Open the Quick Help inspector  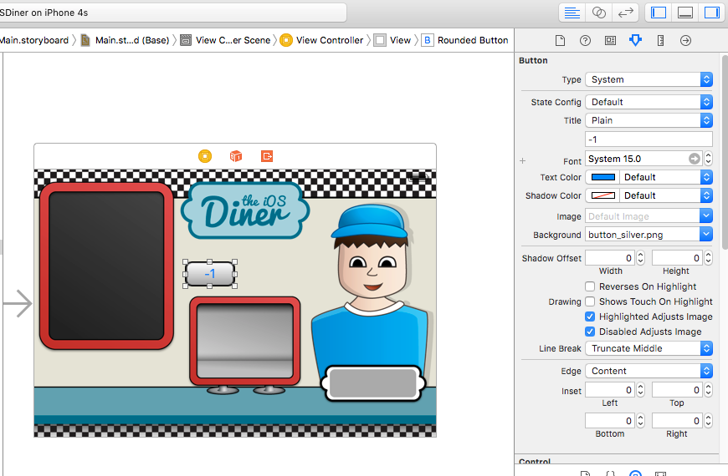click(x=585, y=41)
